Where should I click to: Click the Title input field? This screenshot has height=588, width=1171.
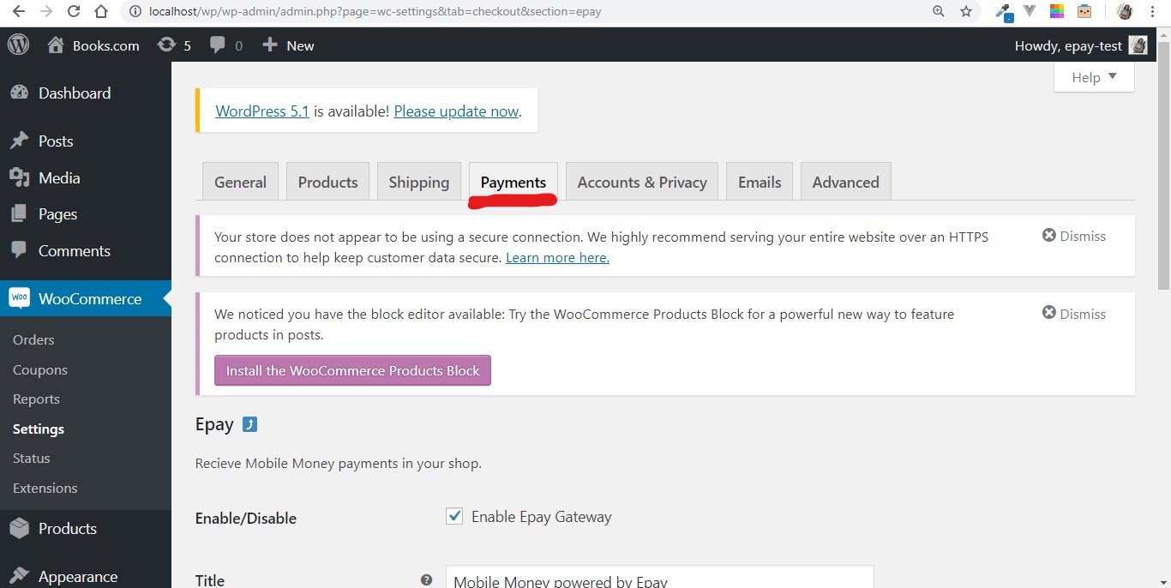click(660, 577)
